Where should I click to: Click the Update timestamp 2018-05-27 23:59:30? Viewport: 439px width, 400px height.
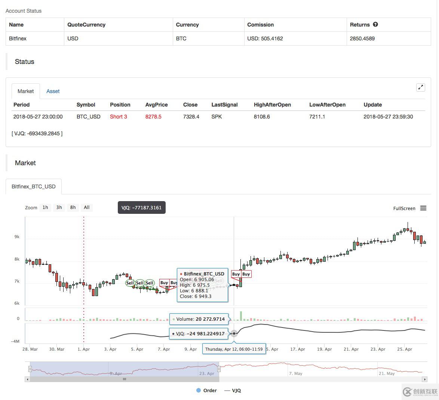coord(388,117)
